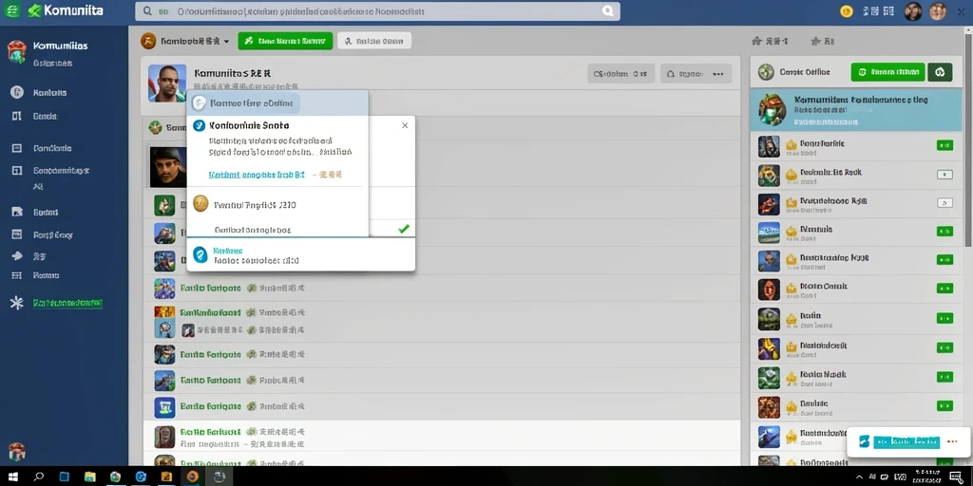This screenshot has height=486, width=973.
Task: Click the magnifier icon in the top search bar
Action: 147,11
